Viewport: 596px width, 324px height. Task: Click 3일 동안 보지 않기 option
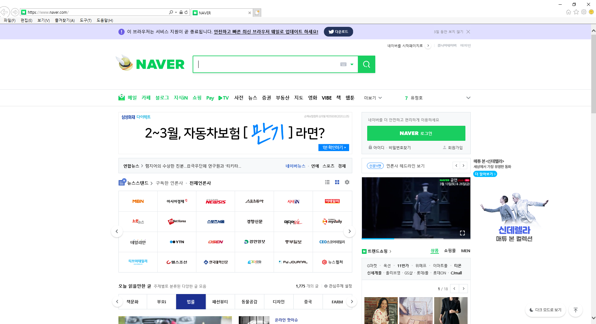[x=449, y=32]
